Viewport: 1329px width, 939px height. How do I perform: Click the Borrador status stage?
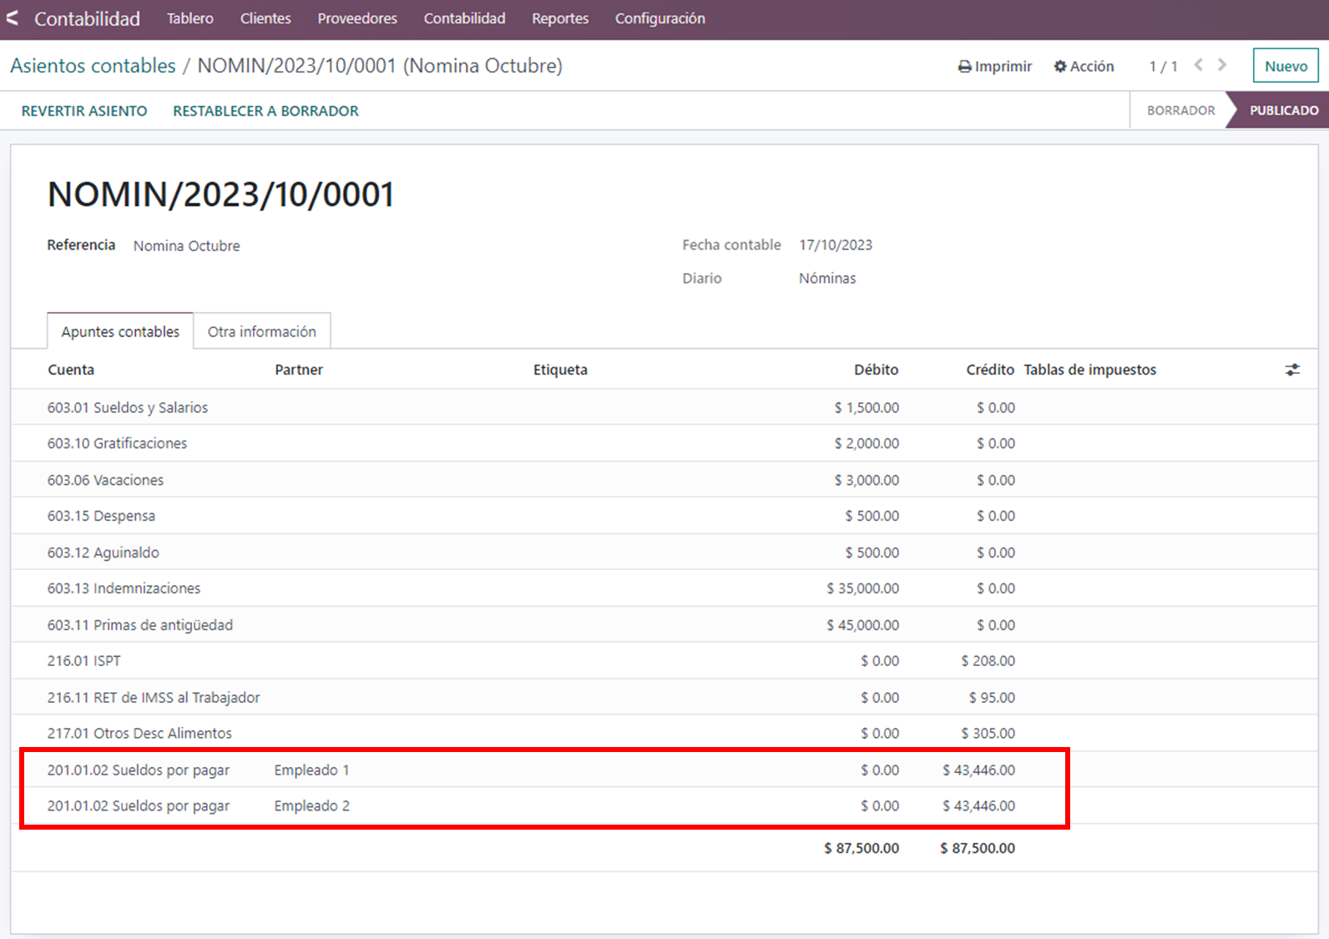[x=1180, y=110]
